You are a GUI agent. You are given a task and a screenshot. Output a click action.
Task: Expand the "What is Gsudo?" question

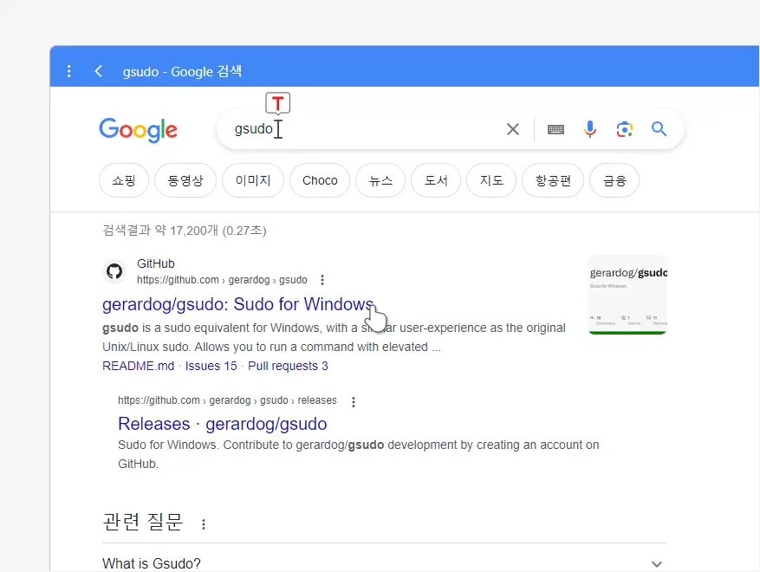tap(656, 562)
